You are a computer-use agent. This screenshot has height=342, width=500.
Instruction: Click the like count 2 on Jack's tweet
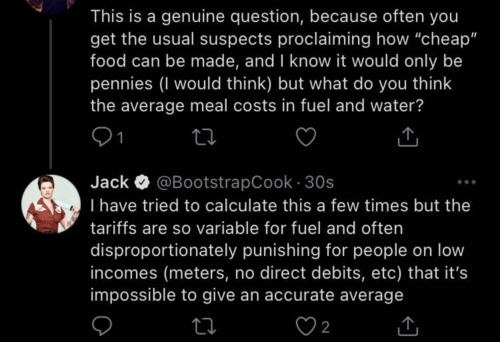325,327
